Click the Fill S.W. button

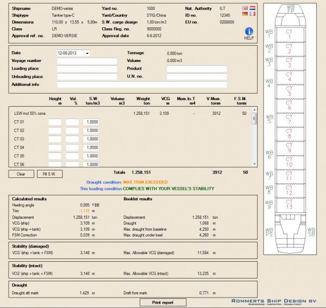click(x=49, y=174)
